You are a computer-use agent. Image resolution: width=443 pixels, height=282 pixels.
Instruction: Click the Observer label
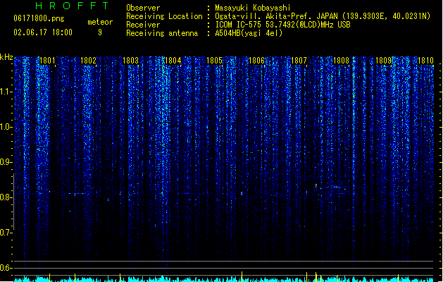pyautogui.click(x=143, y=8)
